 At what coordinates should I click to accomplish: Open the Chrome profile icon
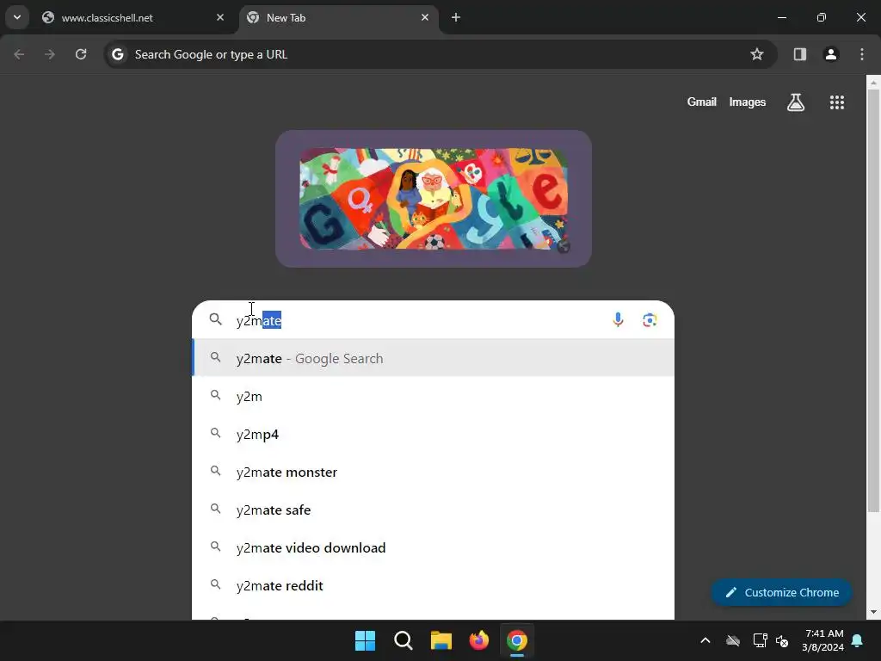pyautogui.click(x=831, y=54)
